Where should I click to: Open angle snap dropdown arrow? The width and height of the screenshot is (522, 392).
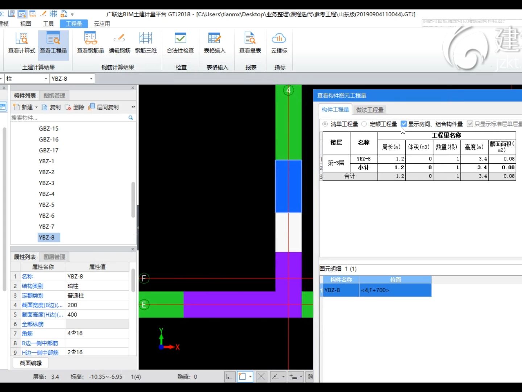tap(283, 377)
